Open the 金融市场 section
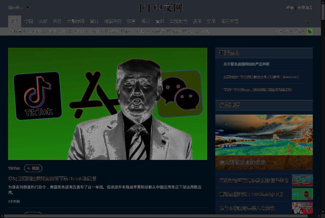The image size is (325, 218). (76, 21)
